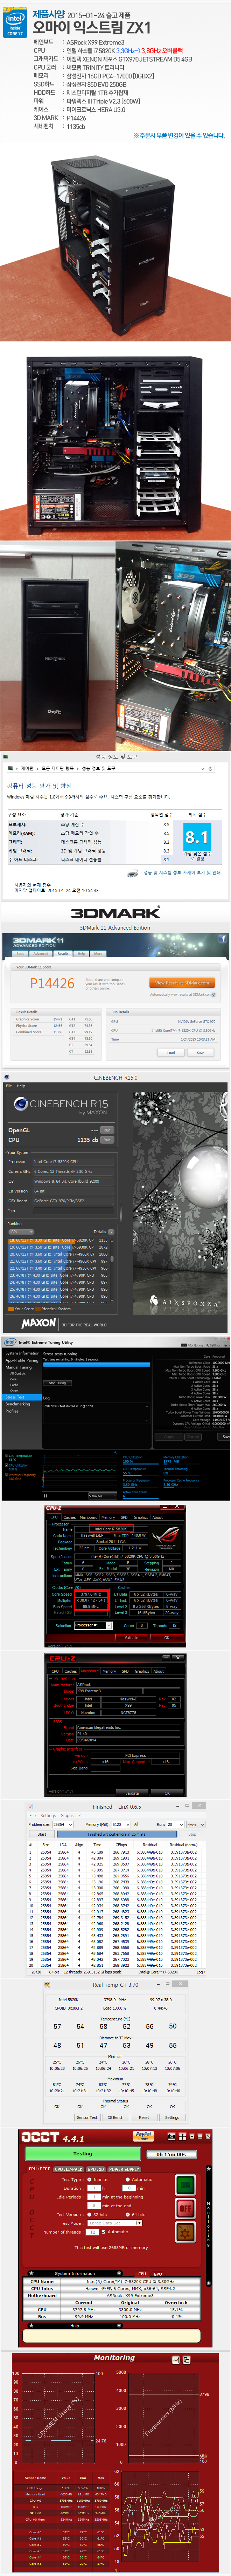Image resolution: width=231 pixels, height=2576 pixels.
Task: Click View Result at 3DMark.com button
Action: [x=182, y=983]
